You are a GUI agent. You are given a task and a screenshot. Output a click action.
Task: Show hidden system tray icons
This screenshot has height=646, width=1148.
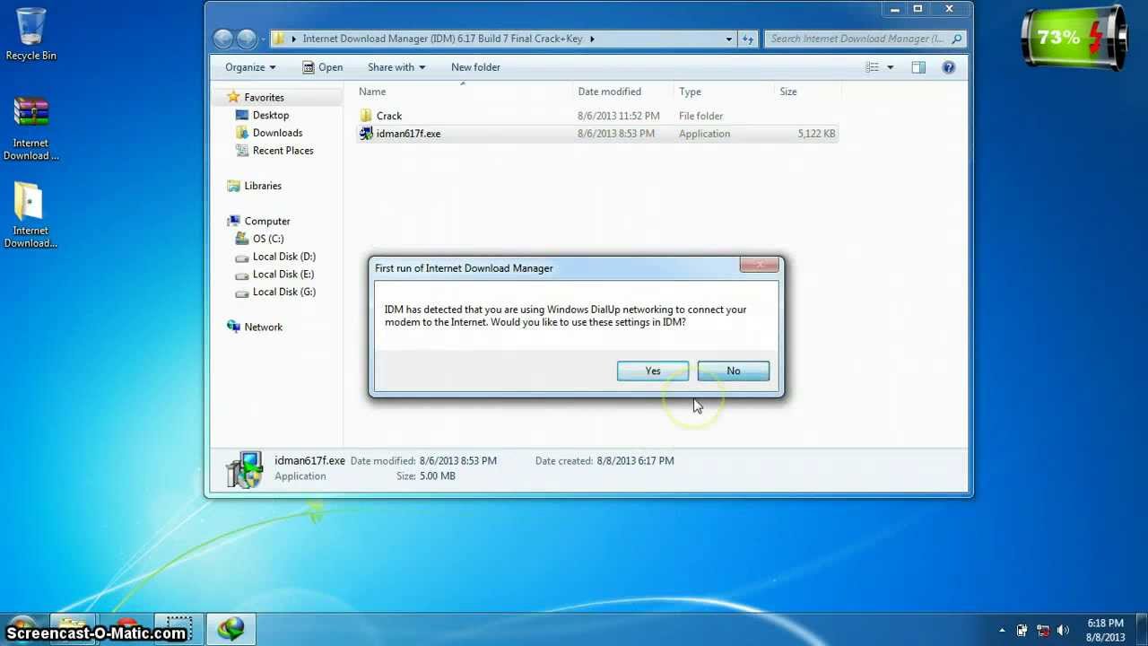point(1002,631)
